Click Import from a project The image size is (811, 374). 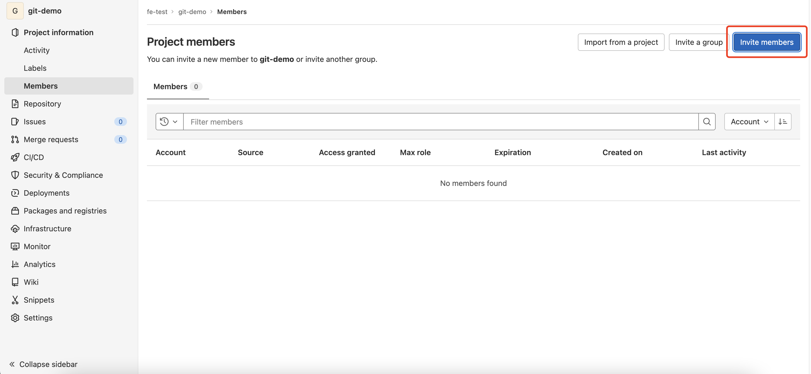[621, 42]
